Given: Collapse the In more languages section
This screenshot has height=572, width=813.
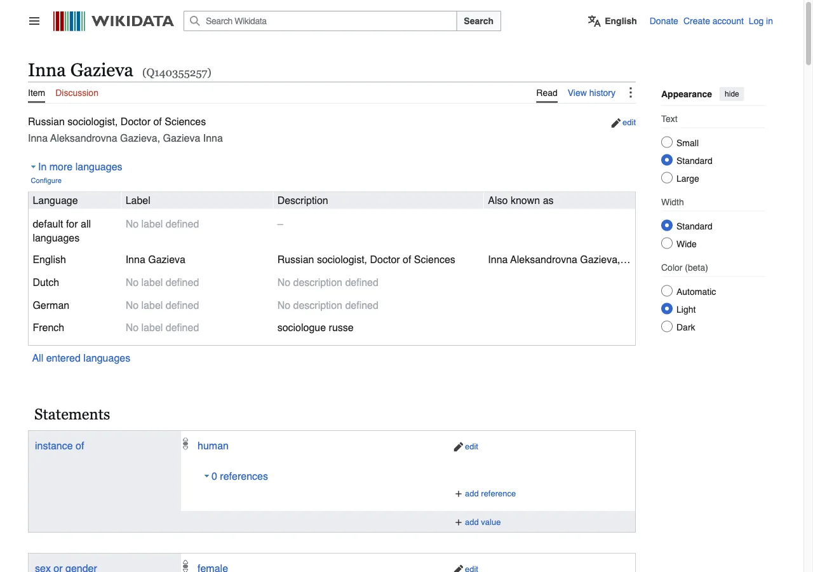Looking at the screenshot, I should click(x=76, y=167).
